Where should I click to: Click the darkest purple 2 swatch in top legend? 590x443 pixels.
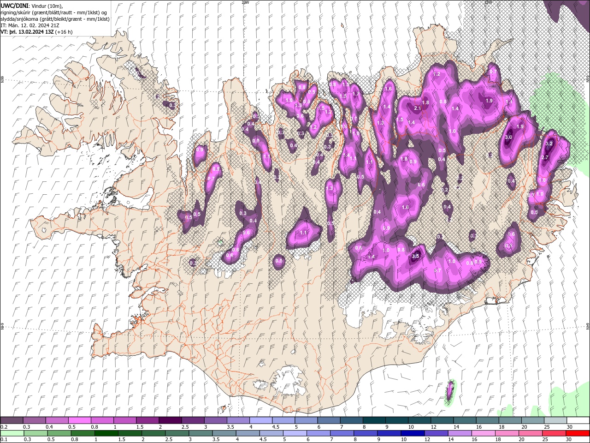click(x=170, y=420)
